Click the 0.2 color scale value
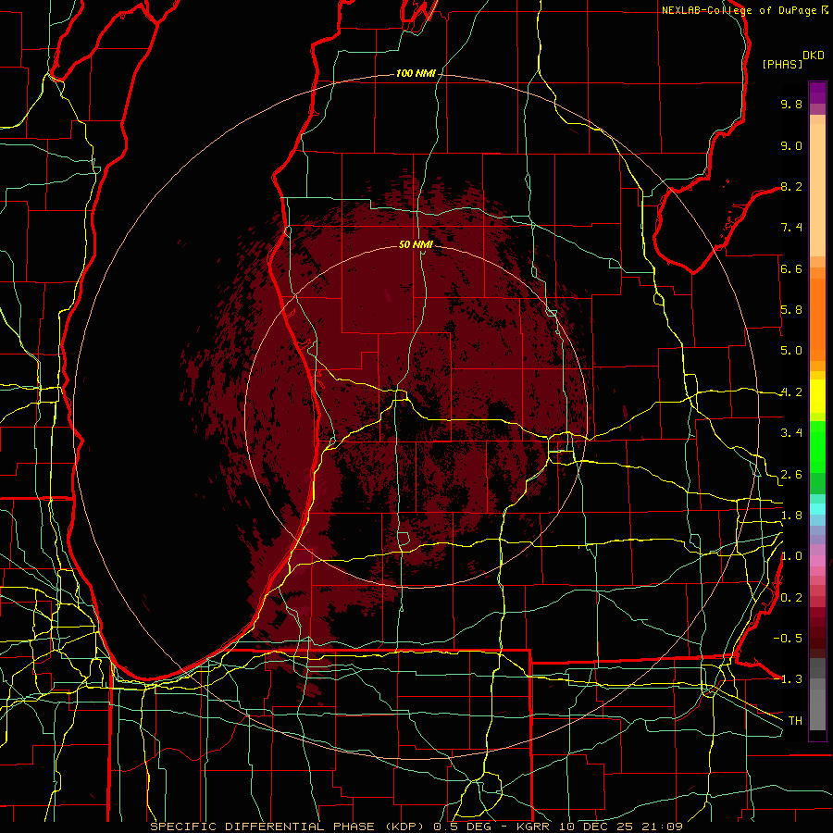Screen dimensions: 833x833 791,598
